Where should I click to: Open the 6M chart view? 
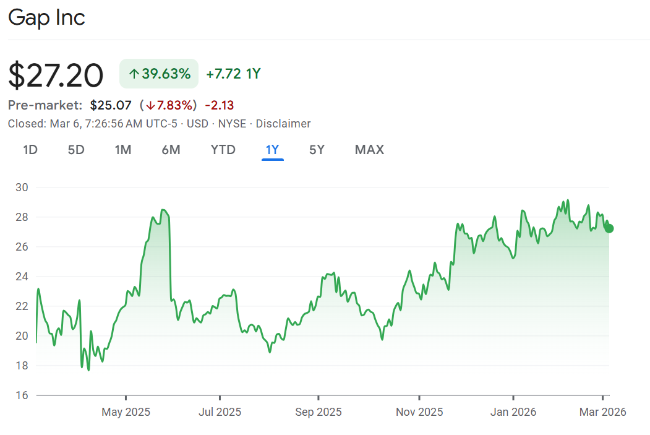[171, 150]
